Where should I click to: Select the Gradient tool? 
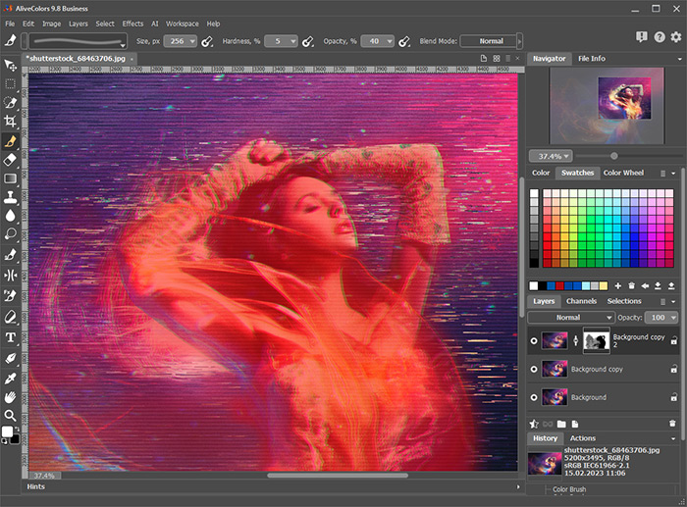click(x=10, y=178)
